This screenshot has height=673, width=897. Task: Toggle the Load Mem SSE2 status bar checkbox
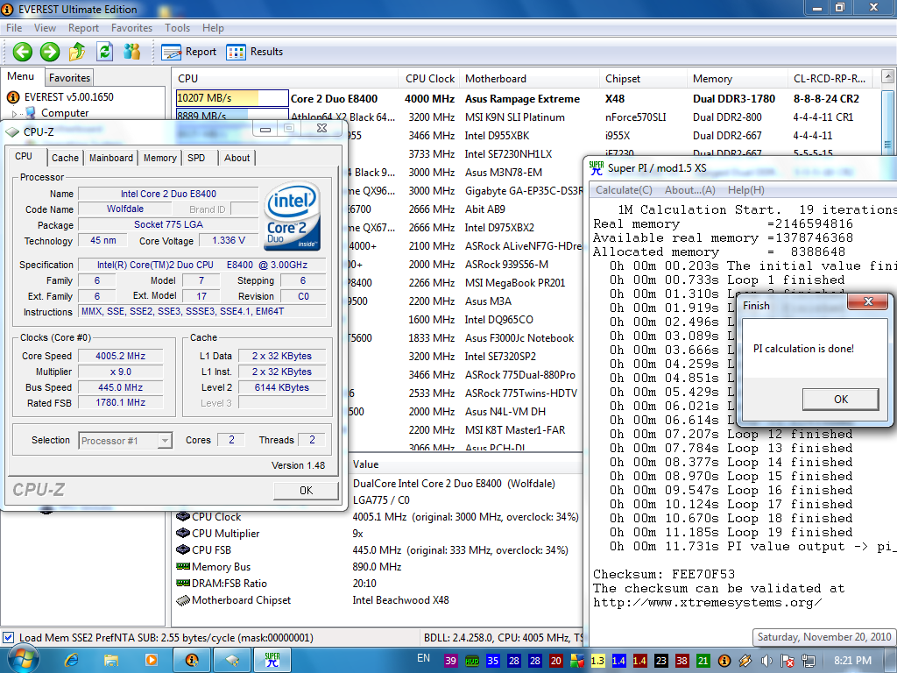pos(9,638)
